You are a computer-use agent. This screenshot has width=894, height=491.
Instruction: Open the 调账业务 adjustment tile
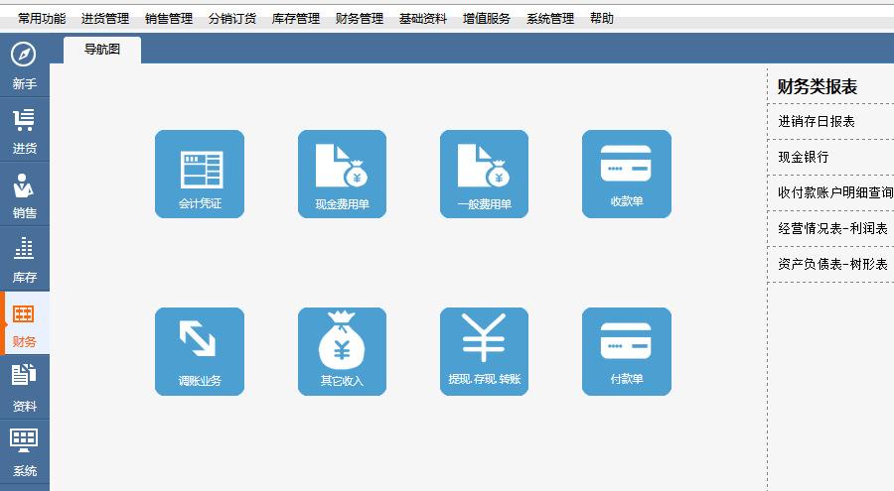pos(200,351)
